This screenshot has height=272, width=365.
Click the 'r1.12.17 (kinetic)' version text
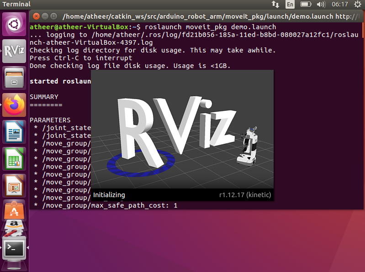pos(245,195)
